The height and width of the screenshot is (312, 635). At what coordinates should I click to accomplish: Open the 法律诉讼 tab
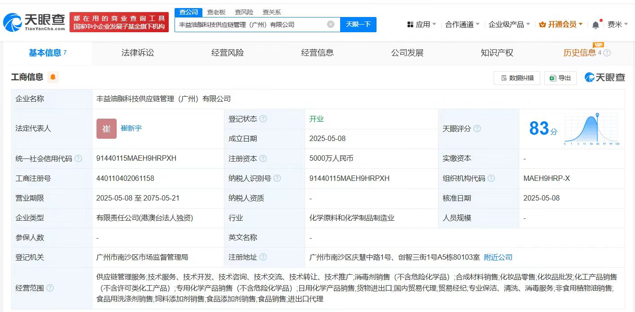[x=138, y=53]
